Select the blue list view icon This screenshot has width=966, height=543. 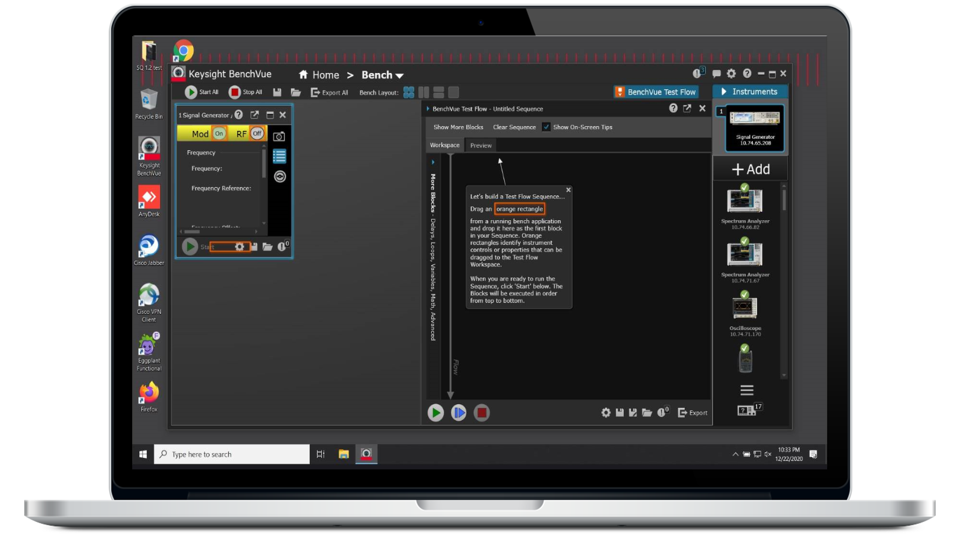tap(280, 156)
